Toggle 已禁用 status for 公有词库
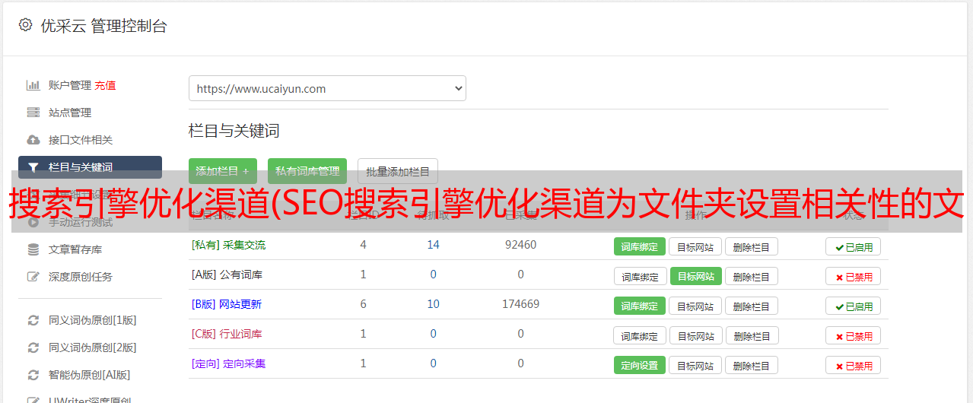Viewport: 973px width, 403px height. pyautogui.click(x=853, y=276)
